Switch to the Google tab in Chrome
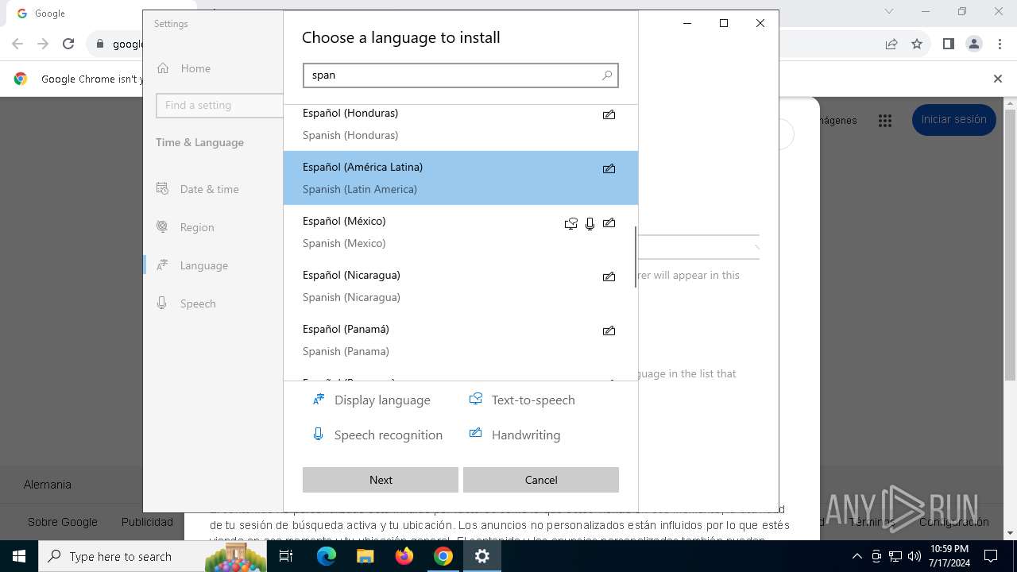This screenshot has width=1017, height=572. [x=75, y=14]
